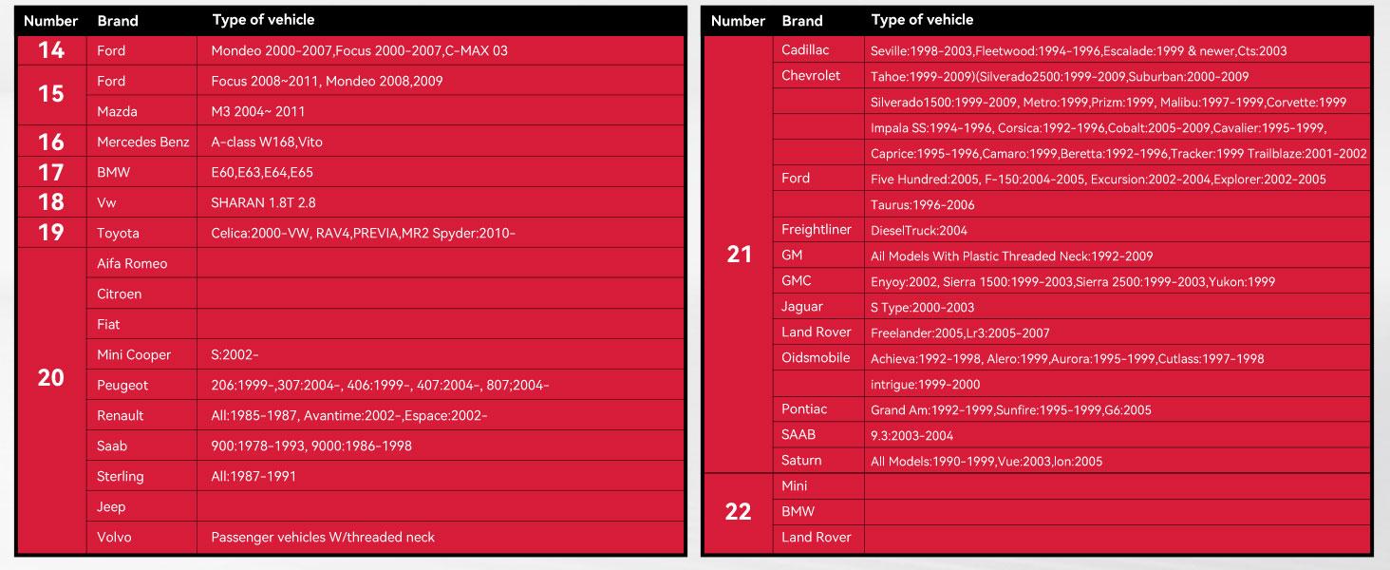Click the Freightliner brand entry

pyautogui.click(x=817, y=230)
